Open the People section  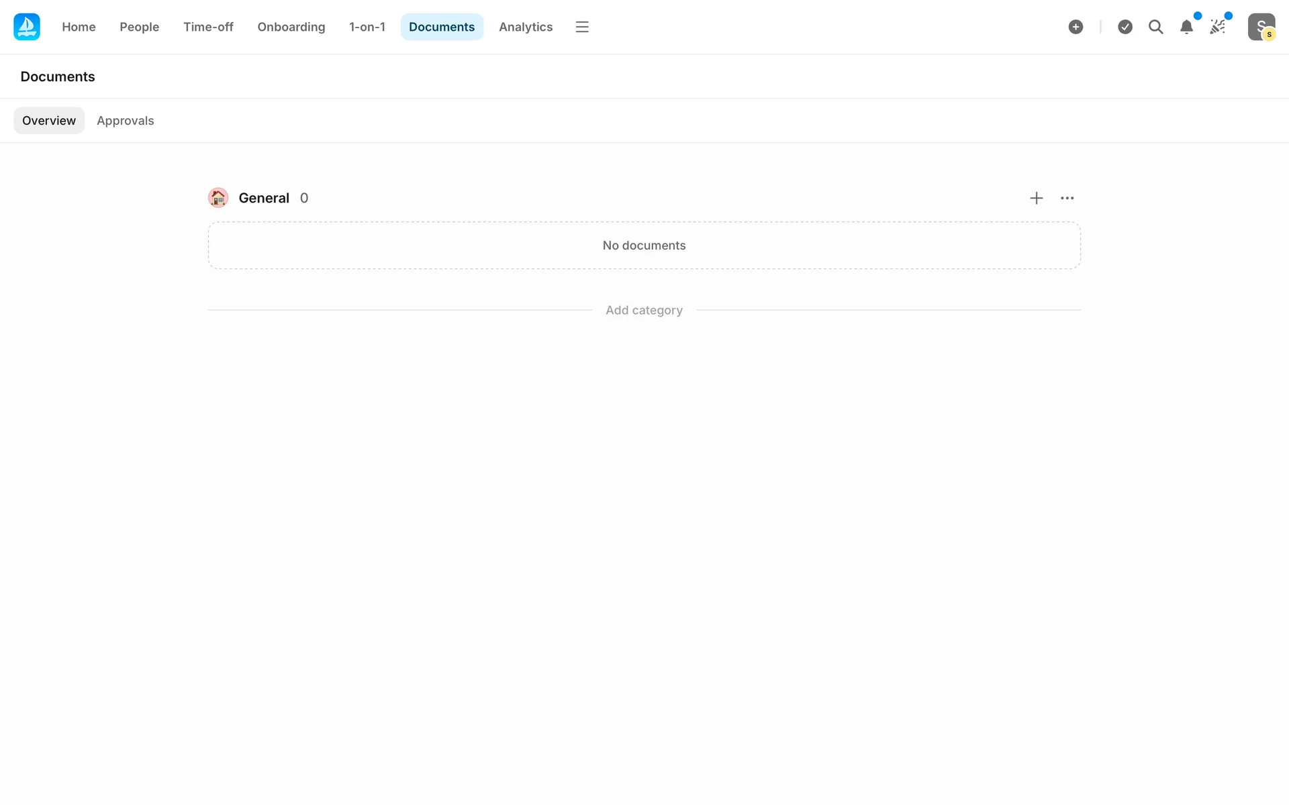[x=139, y=27]
